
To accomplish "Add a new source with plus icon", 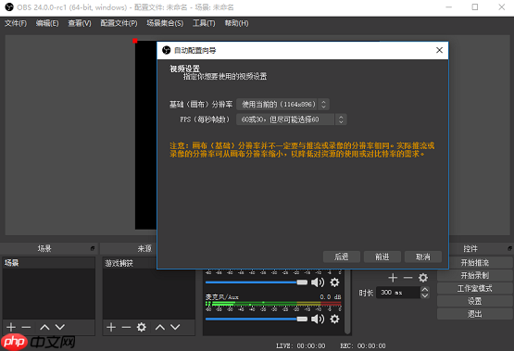I will coord(111,327).
